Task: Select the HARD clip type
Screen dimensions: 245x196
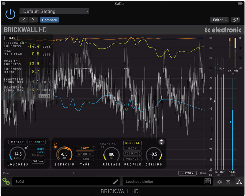Action: click(x=85, y=159)
